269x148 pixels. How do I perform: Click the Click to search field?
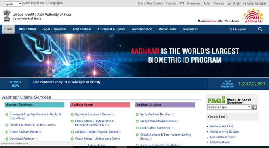coord(237,30)
